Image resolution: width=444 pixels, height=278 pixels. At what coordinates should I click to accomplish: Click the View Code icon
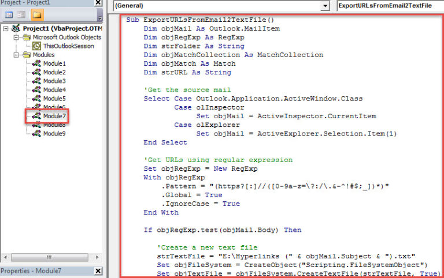point(10,14)
